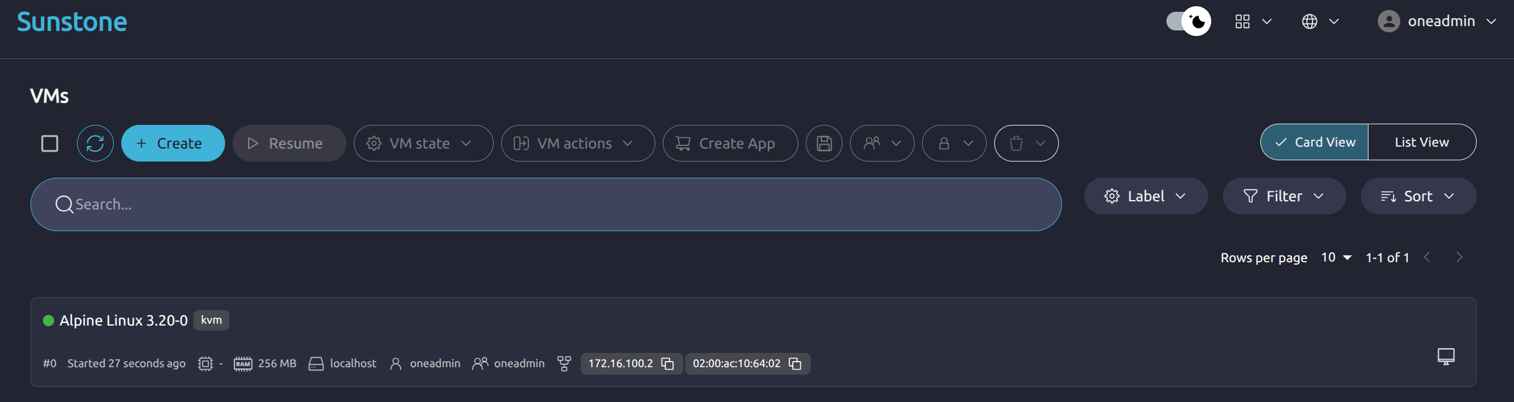This screenshot has width=1514, height=402.
Task: Copy the IP address 172.16.100.2
Action: pos(667,363)
